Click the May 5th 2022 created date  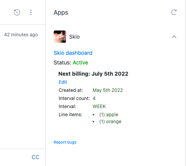coord(108,90)
